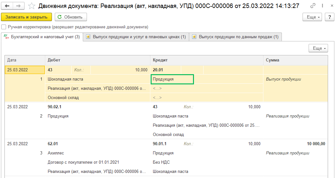Enable the Ручная корректировка checkbox

click(x=4, y=27)
